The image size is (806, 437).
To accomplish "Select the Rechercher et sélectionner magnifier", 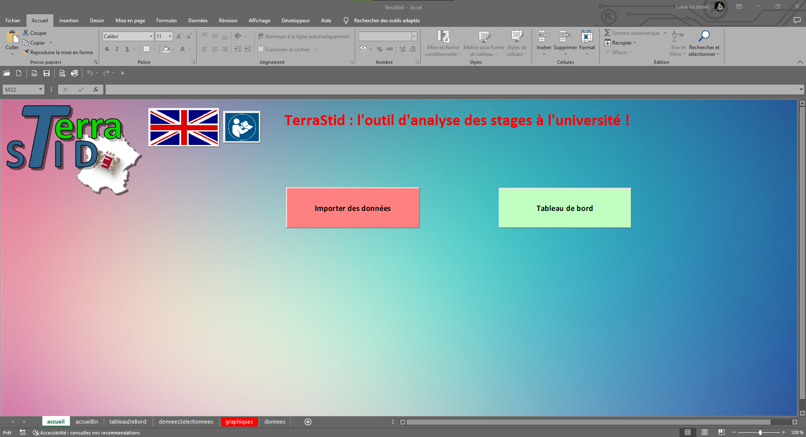I will [x=704, y=37].
